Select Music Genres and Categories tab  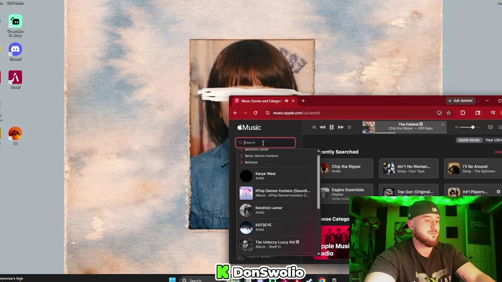265,101
